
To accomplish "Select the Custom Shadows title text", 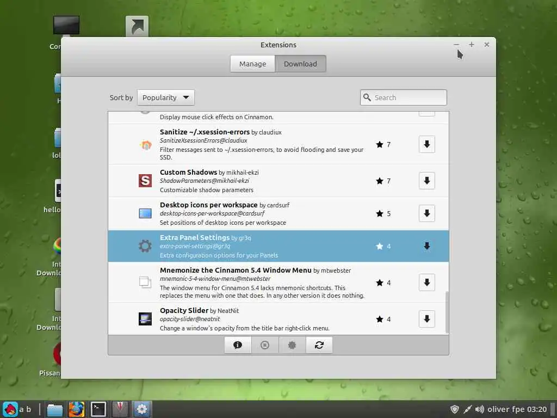I will click(188, 172).
